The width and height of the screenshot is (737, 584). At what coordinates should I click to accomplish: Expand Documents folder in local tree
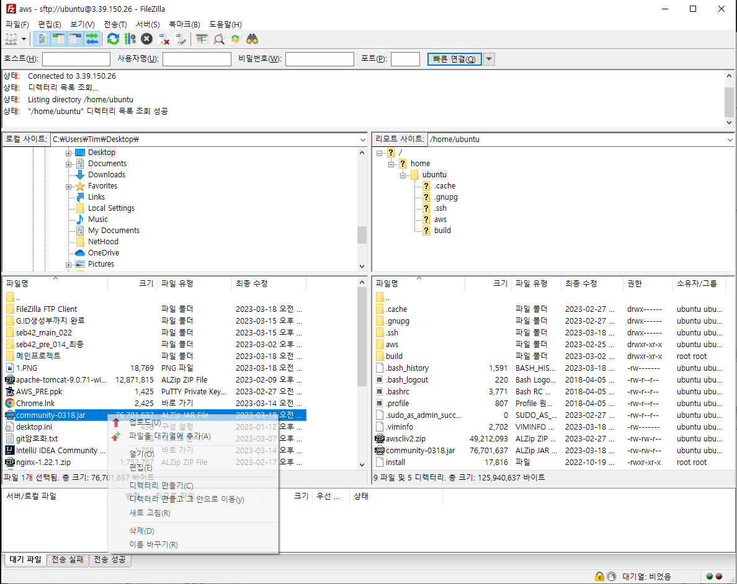point(69,164)
